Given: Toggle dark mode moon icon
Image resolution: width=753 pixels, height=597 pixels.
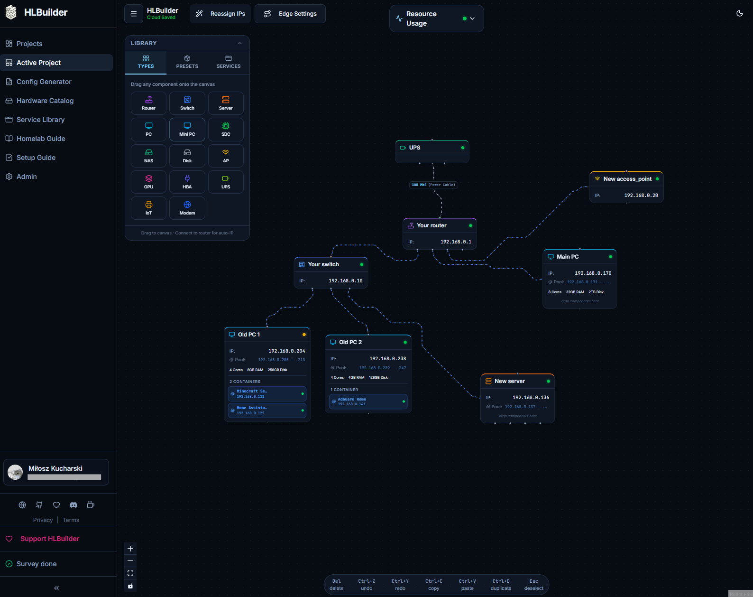Looking at the screenshot, I should pos(740,13).
